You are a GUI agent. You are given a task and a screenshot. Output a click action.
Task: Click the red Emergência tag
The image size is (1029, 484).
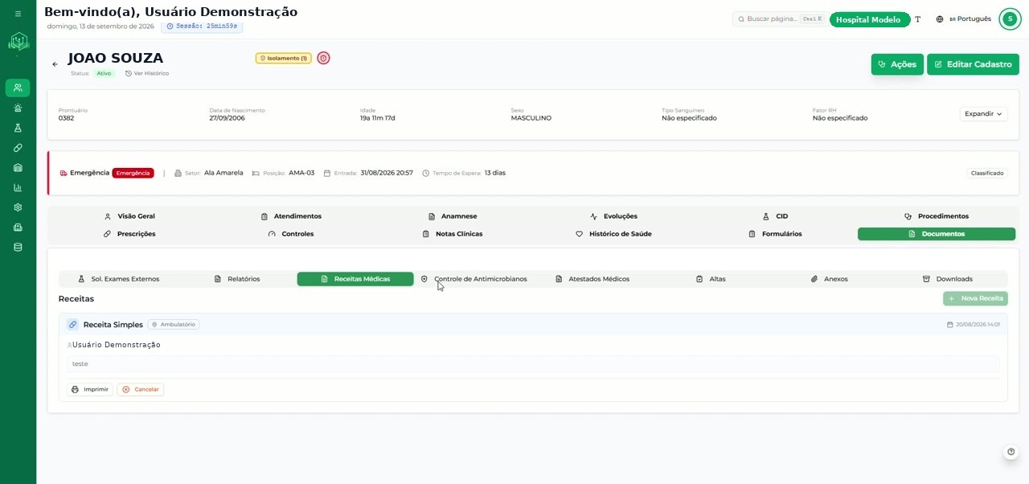tap(133, 173)
